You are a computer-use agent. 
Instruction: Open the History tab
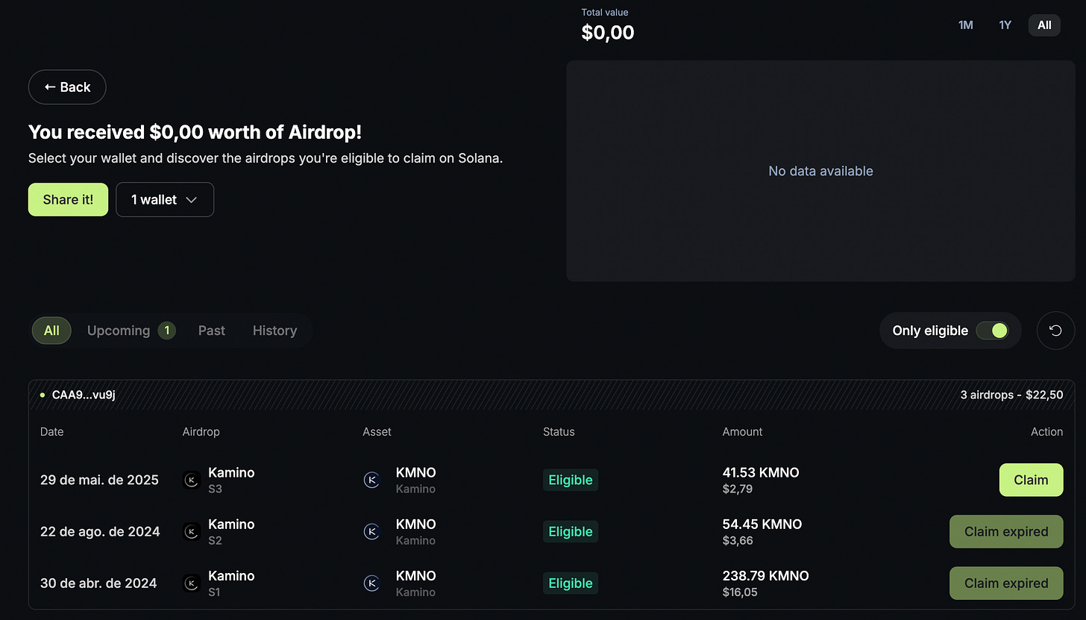click(x=274, y=331)
